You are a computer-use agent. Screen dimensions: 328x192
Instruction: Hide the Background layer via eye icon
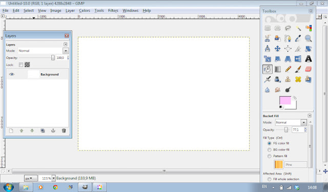click(x=12, y=74)
